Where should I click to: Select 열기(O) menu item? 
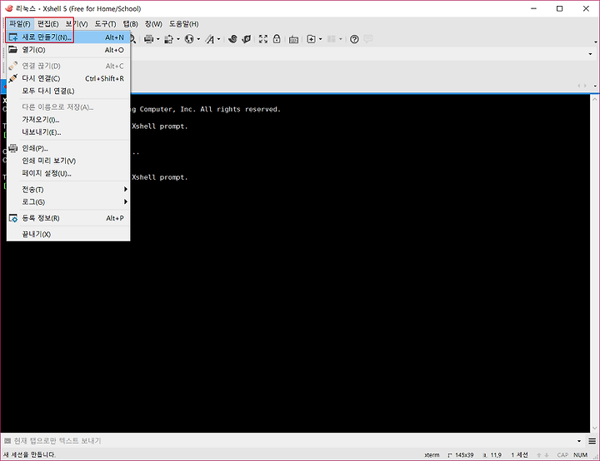68,50
